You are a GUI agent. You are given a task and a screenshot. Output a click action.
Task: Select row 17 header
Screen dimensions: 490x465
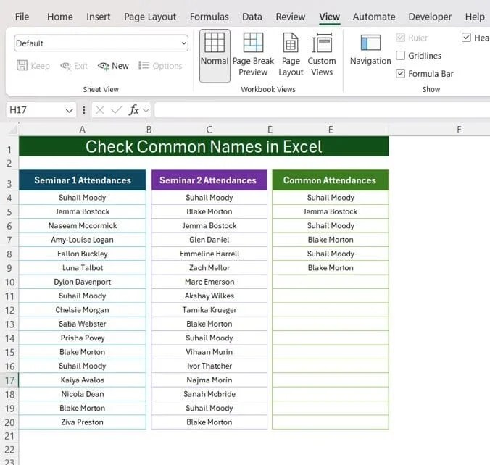tap(9, 380)
